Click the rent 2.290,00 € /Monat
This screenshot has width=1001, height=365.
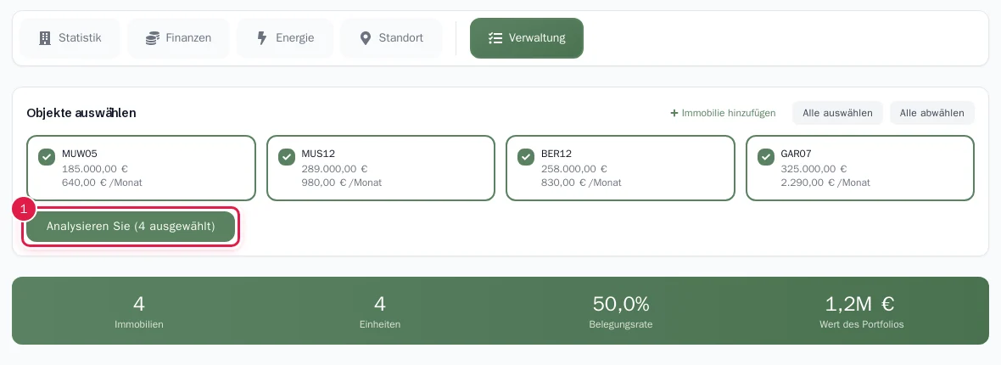coord(825,182)
